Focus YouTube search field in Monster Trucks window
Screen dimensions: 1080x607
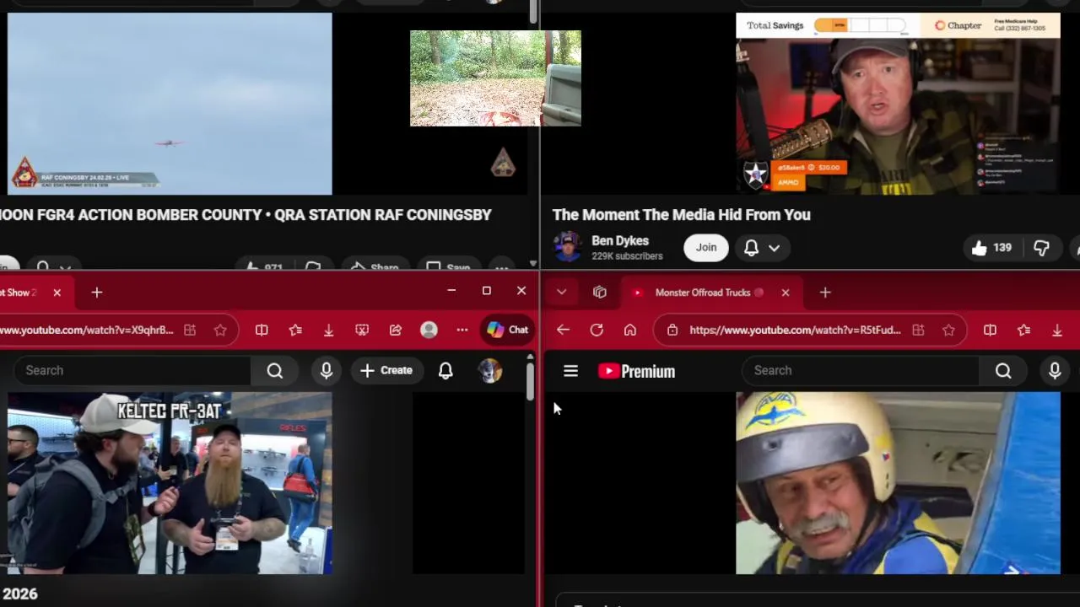coord(861,370)
